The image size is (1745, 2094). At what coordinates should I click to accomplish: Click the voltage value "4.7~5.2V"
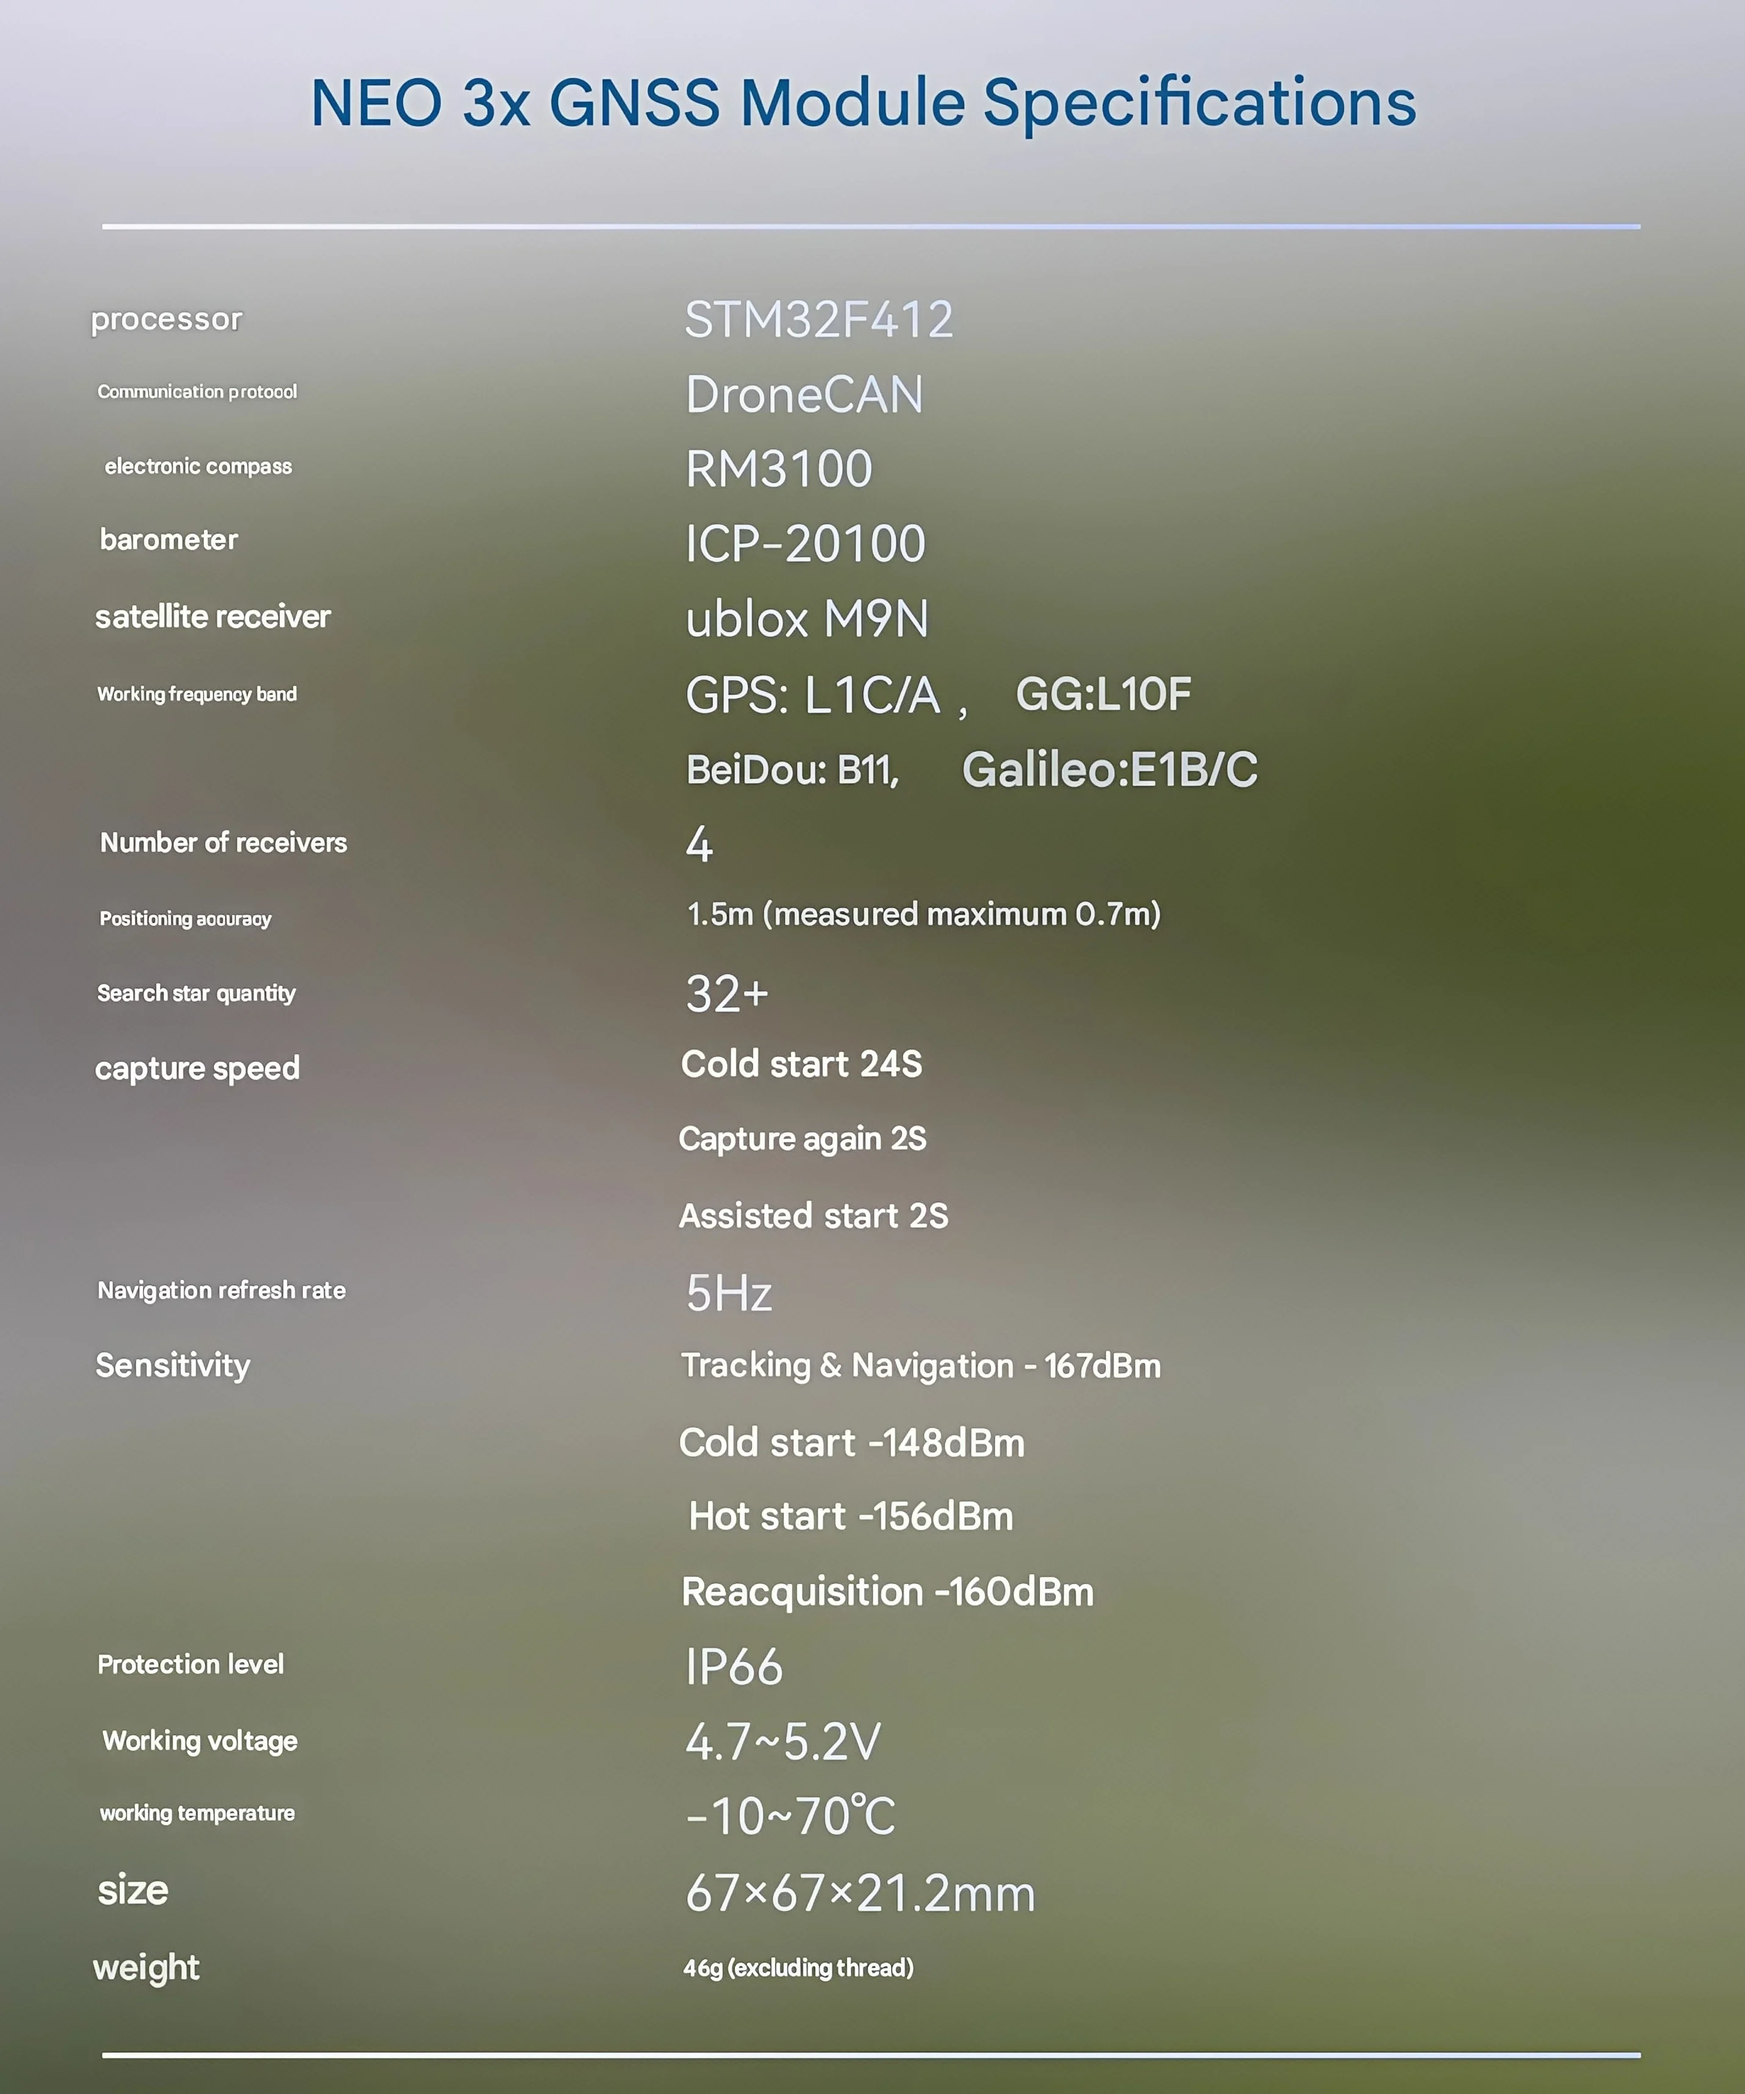[x=783, y=1742]
